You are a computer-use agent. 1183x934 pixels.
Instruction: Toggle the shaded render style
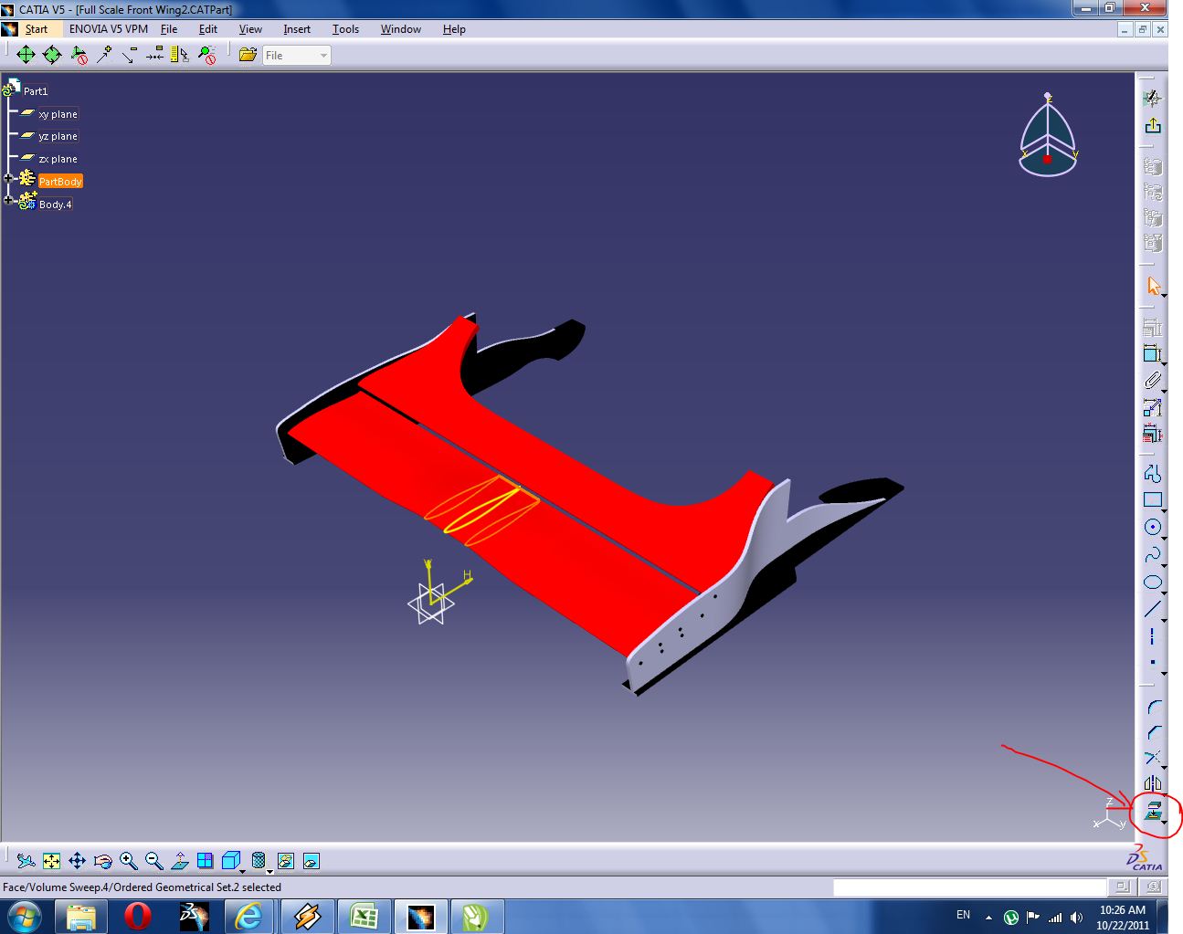230,860
